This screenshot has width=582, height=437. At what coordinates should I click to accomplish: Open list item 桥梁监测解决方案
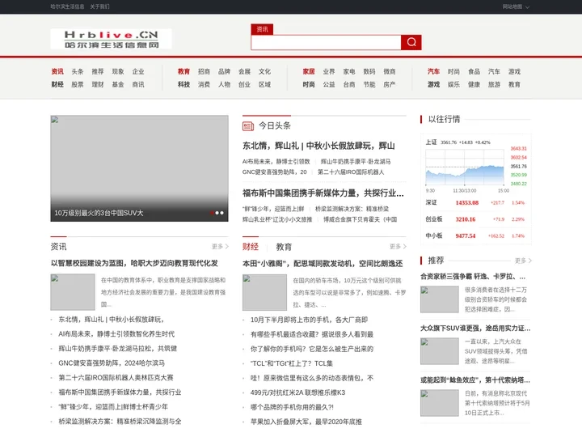(x=120, y=422)
